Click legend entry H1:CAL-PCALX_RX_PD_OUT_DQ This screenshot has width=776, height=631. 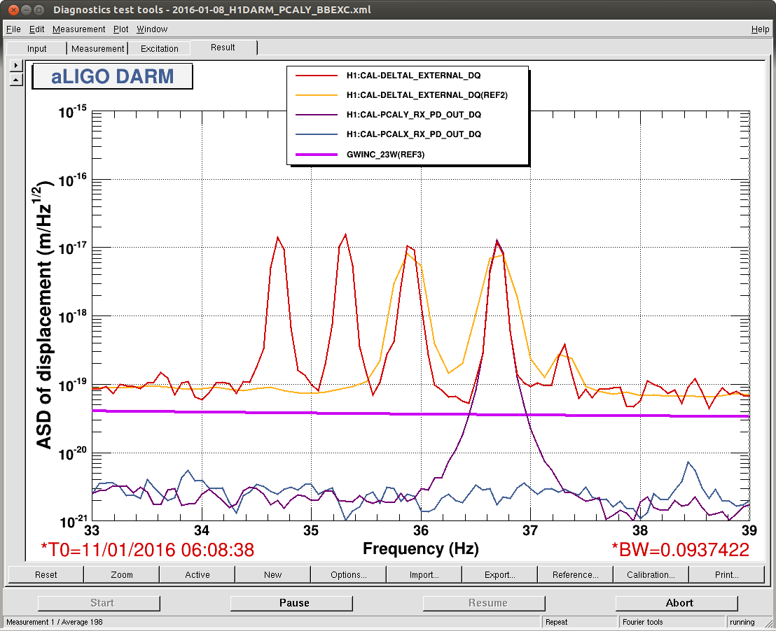click(414, 134)
